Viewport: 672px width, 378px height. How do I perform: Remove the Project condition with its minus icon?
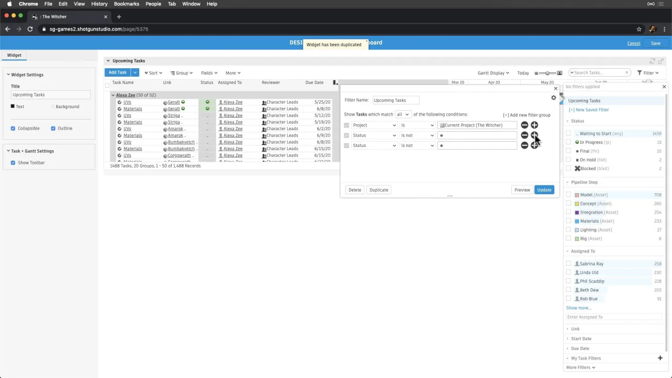point(524,125)
